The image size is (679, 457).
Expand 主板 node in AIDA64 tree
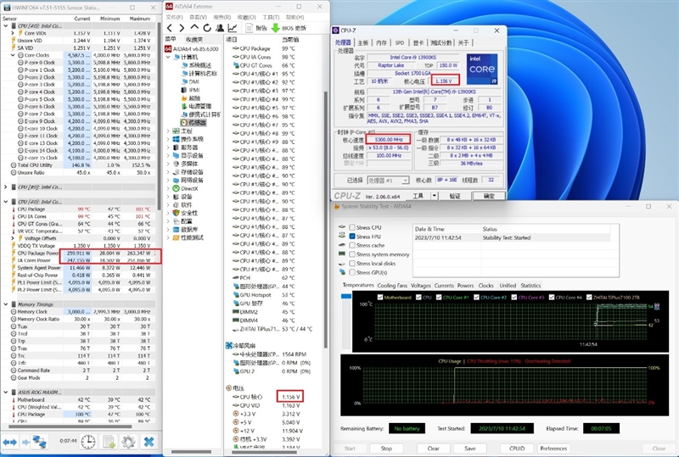[x=168, y=131]
